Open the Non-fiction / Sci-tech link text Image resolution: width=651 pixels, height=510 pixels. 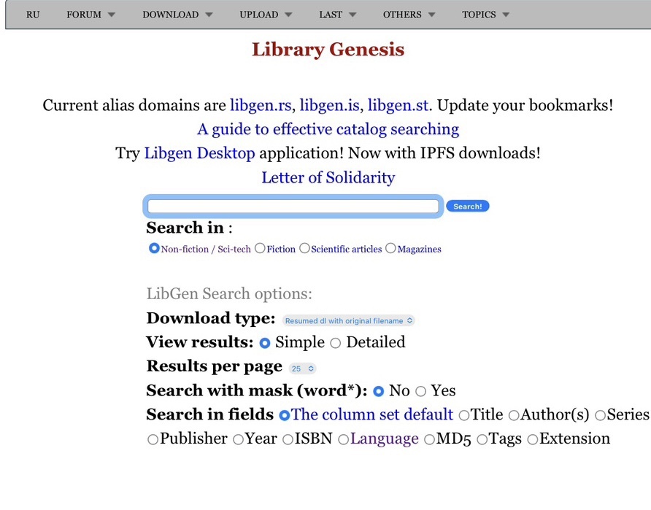pyautogui.click(x=206, y=249)
